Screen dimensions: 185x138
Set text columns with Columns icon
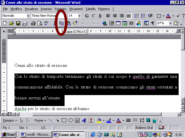coord(131,23)
